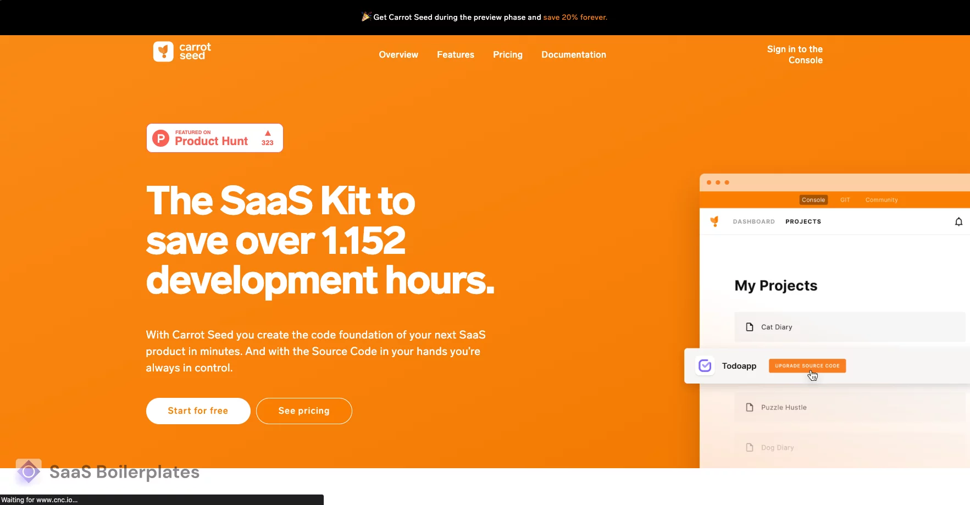Click the Puzzle Hustle file icon
This screenshot has height=505, width=970.
click(x=750, y=407)
